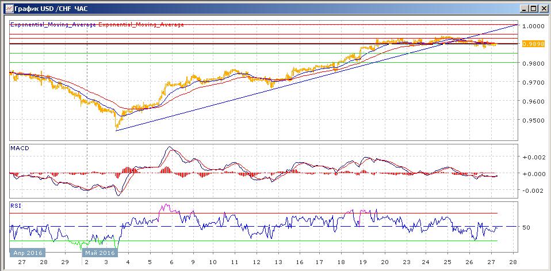Click the RSI panel label
This screenshot has height=271, width=551.
pos(16,205)
